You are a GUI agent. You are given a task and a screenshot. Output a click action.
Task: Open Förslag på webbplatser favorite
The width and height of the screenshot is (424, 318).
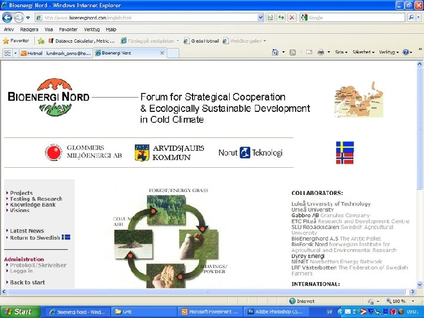click(x=150, y=41)
